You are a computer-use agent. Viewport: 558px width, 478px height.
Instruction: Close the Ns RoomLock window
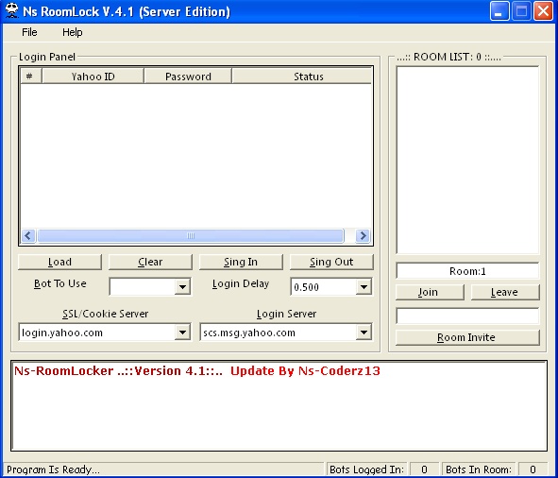tap(544, 11)
